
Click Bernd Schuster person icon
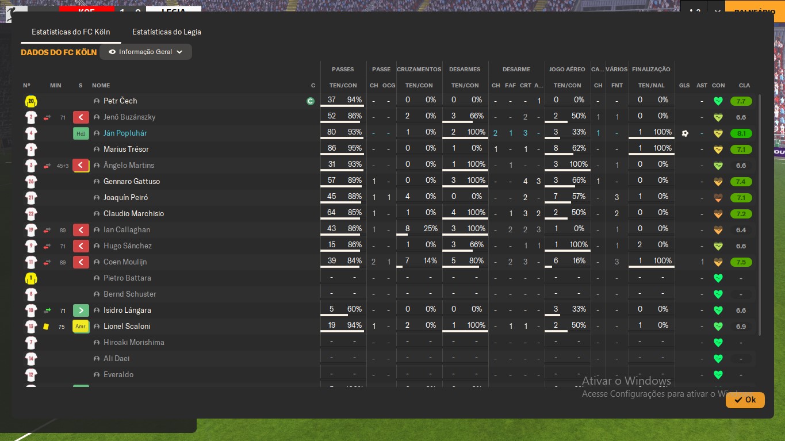coord(97,294)
